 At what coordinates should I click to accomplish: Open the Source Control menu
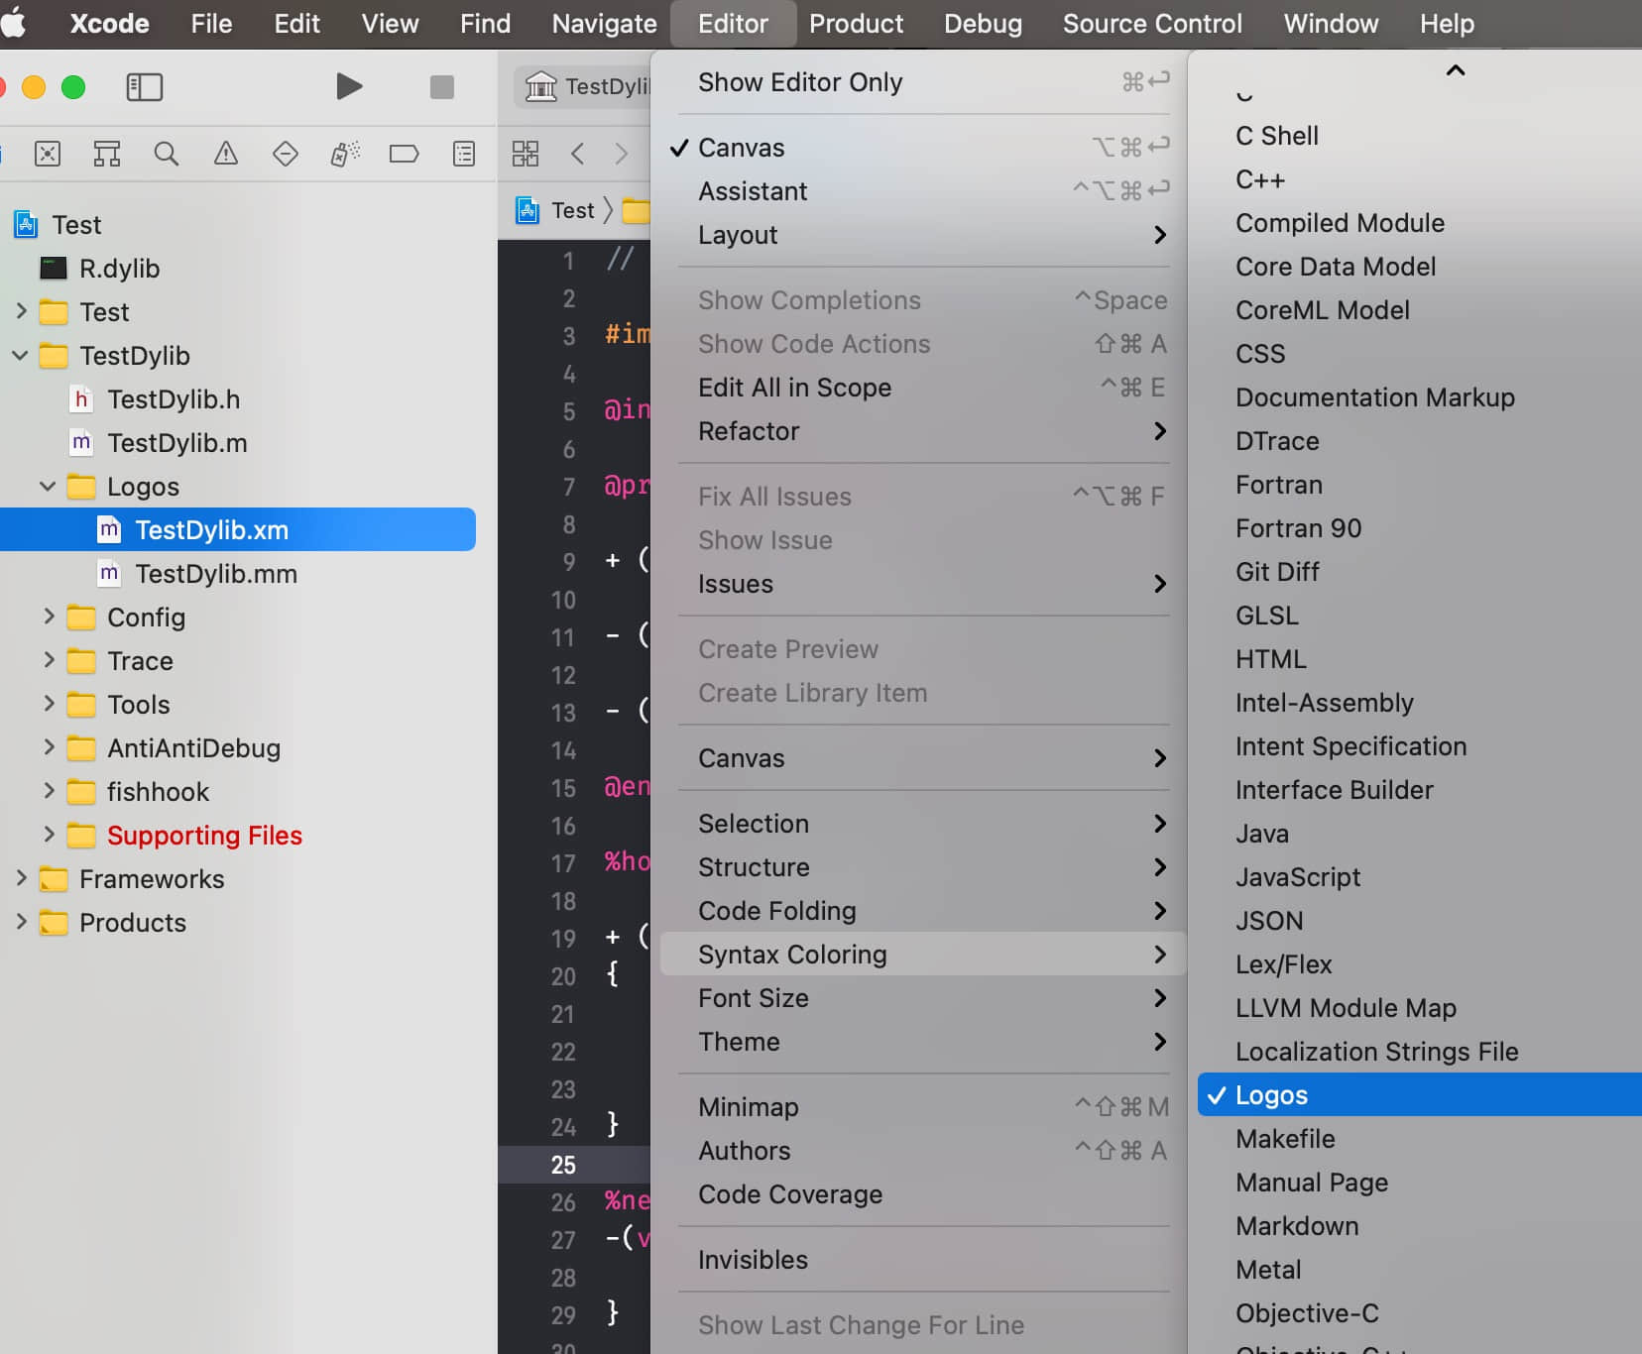tap(1152, 23)
